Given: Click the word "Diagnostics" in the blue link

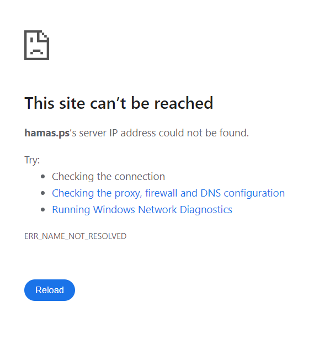Looking at the screenshot, I should [206, 210].
